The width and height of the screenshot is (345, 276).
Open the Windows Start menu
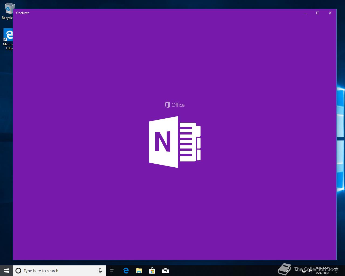coord(6,271)
